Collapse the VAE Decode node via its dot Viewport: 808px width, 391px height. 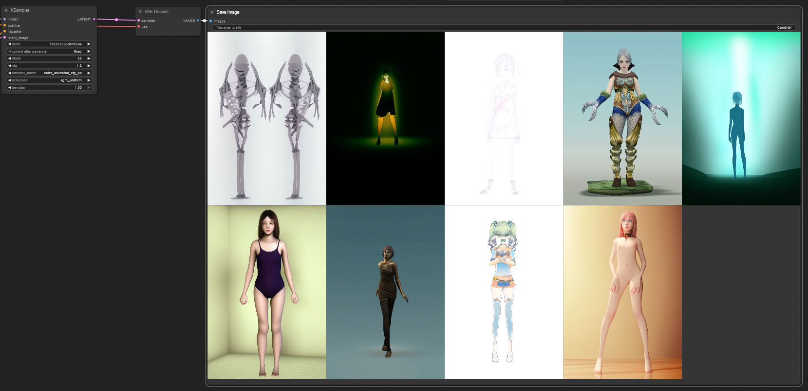point(140,12)
